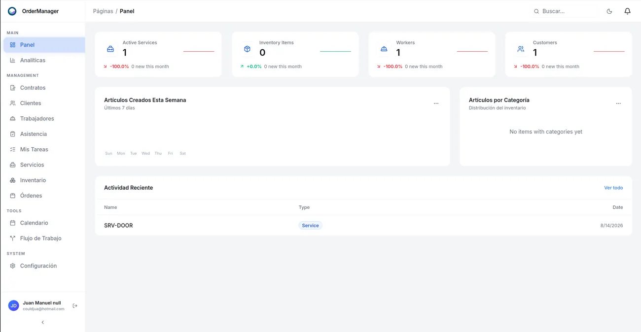Toggle dark mode with the moon icon
Image resolution: width=641 pixels, height=332 pixels.
pyautogui.click(x=609, y=11)
